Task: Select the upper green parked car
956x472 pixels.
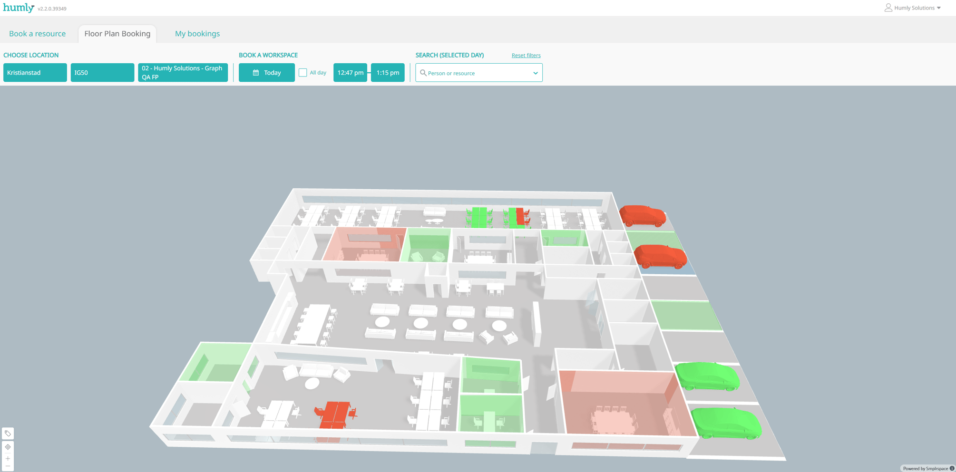Action: [x=707, y=376]
